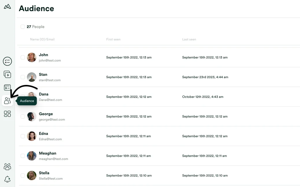Click the mountain logo at top left
This screenshot has height=187, width=300.
[x=7, y=6]
